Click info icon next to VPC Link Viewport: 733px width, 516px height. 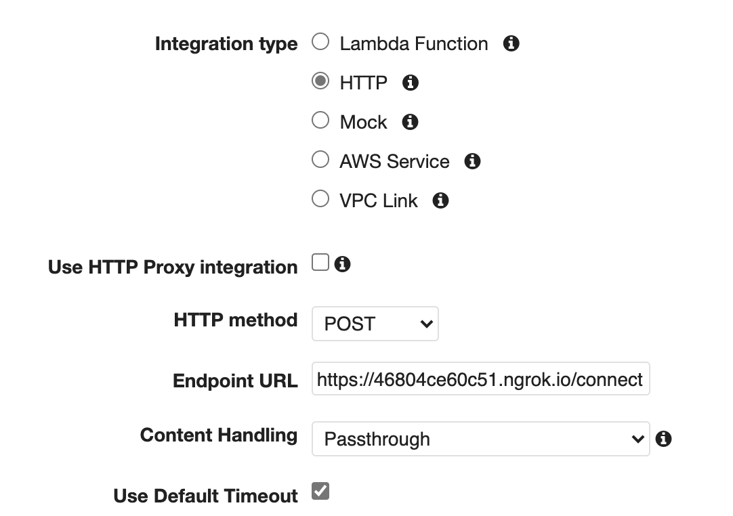pos(441,201)
